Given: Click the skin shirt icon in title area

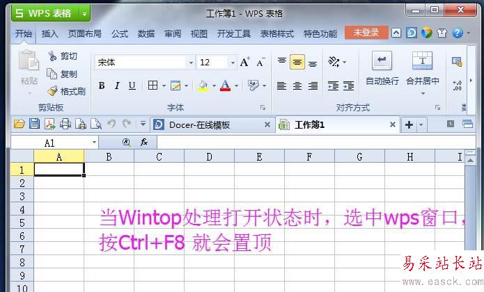Looking at the screenshot, I should (442, 33).
